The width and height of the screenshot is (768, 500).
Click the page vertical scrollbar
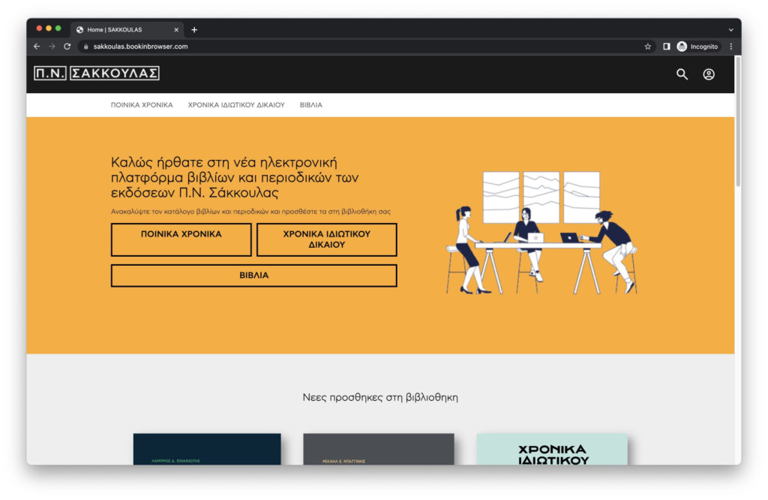(x=738, y=122)
